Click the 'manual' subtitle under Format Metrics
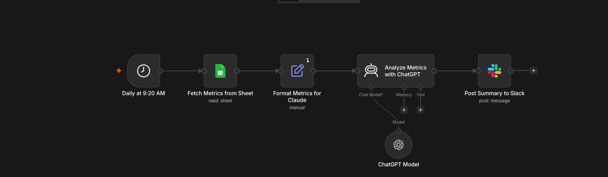608x177 pixels. pyautogui.click(x=297, y=108)
